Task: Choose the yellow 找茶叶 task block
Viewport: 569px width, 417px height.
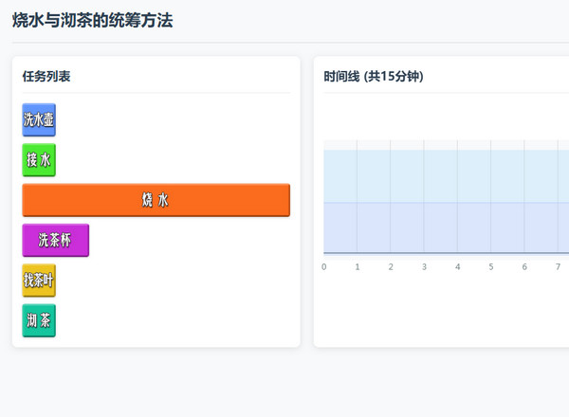Action: (x=39, y=281)
